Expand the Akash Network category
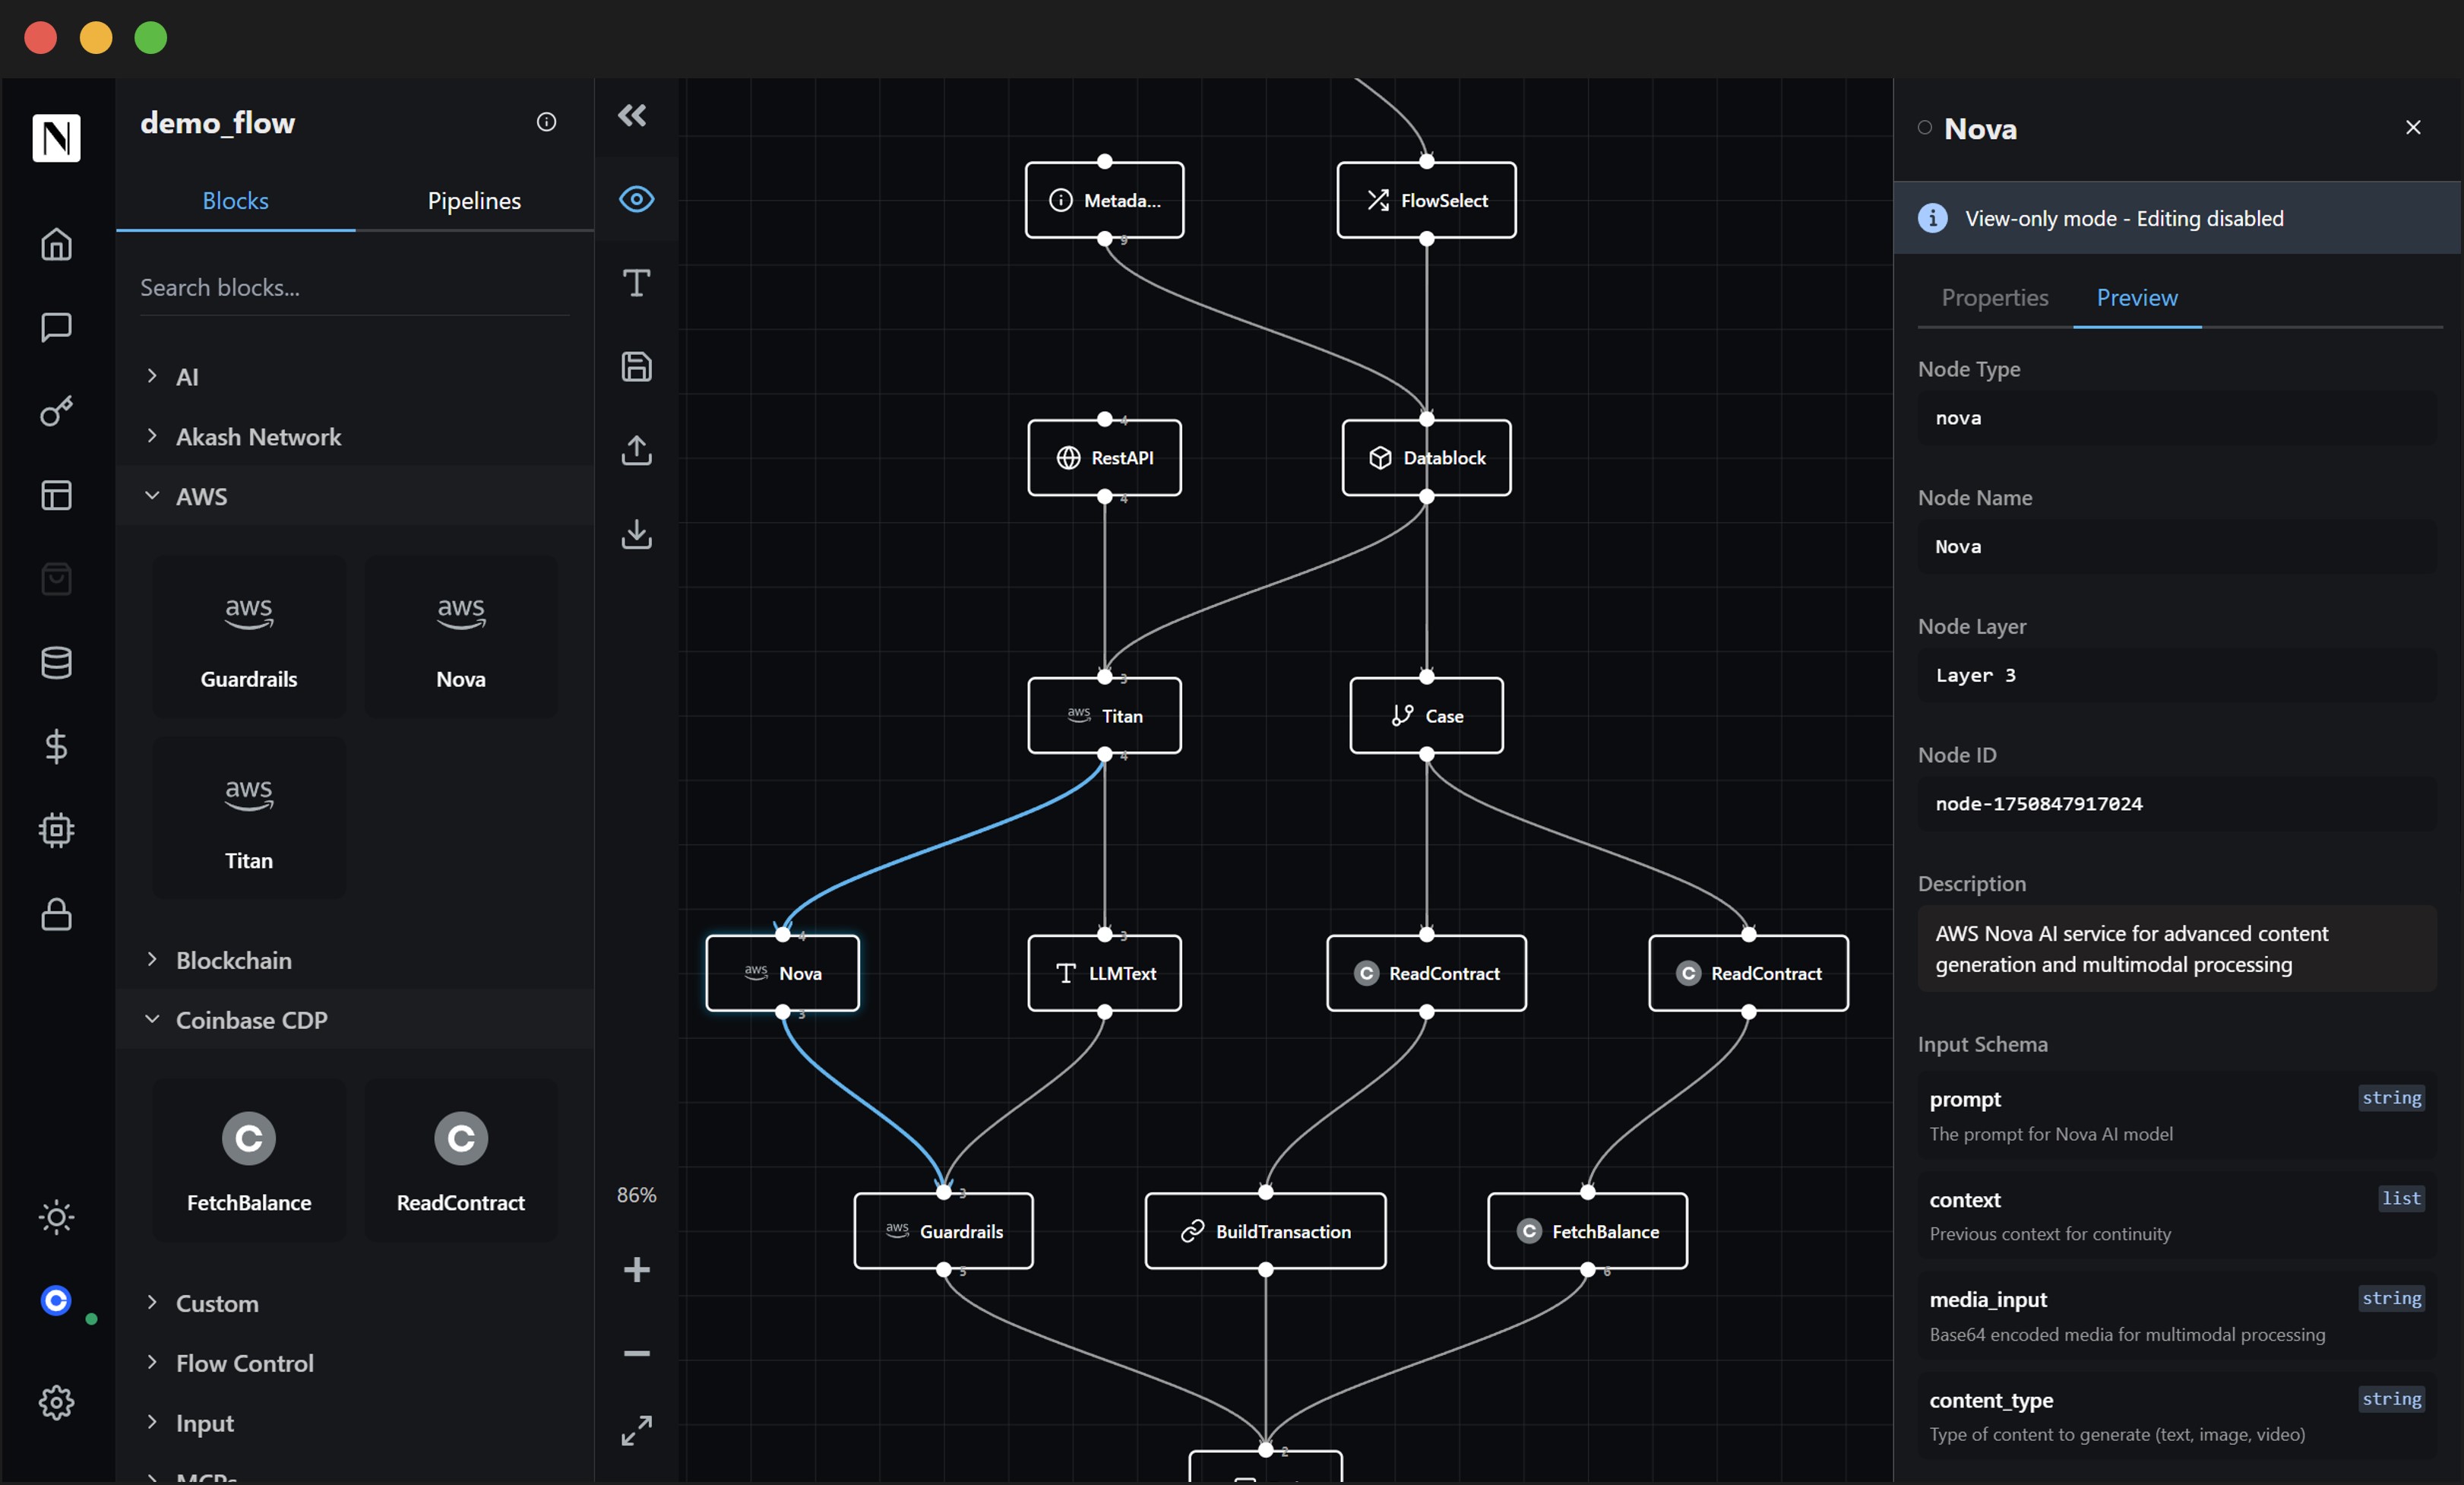 355,437
